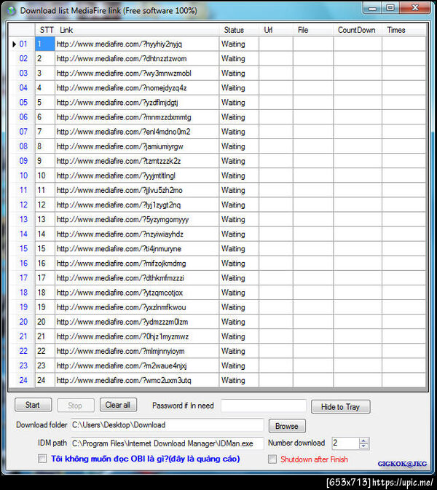Increase Number download with up arrow
The height and width of the screenshot is (490, 437).
click(x=363, y=440)
